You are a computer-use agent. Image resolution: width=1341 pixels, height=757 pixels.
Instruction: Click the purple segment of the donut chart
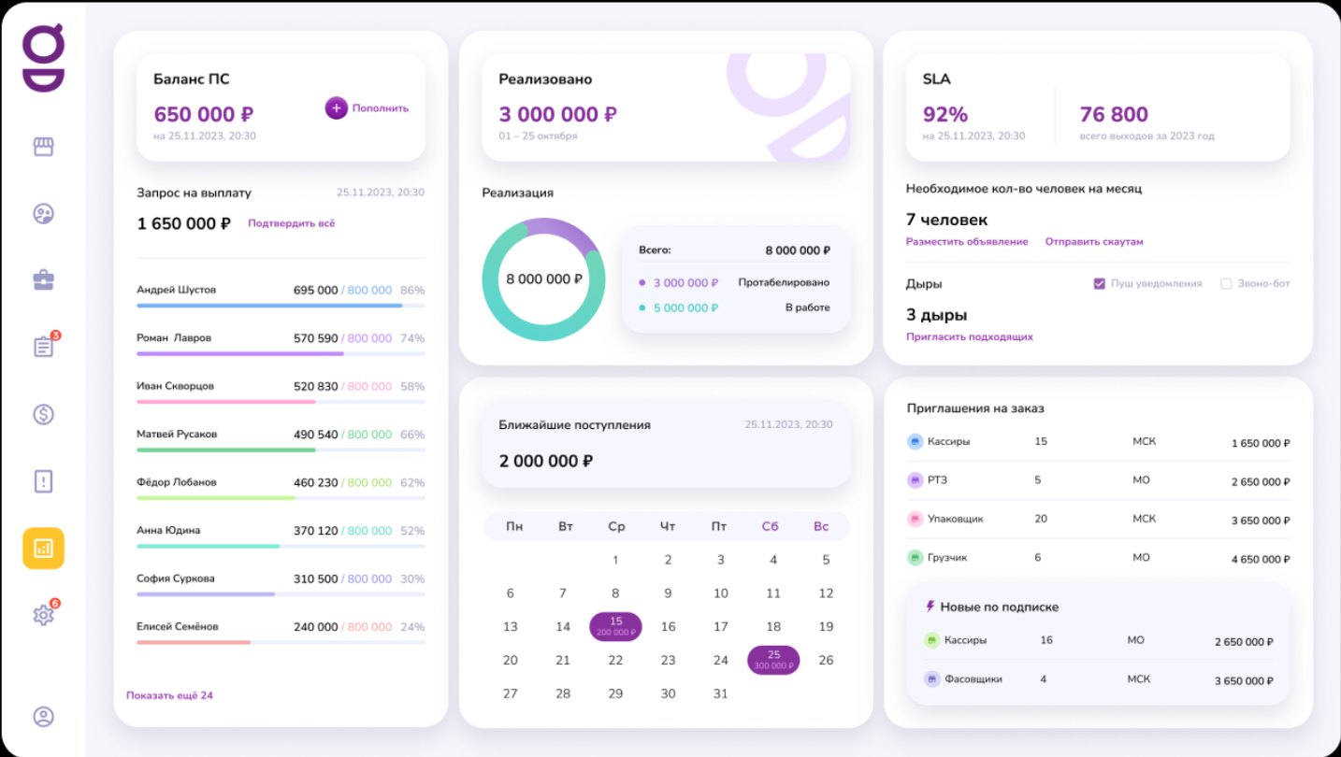566,231
